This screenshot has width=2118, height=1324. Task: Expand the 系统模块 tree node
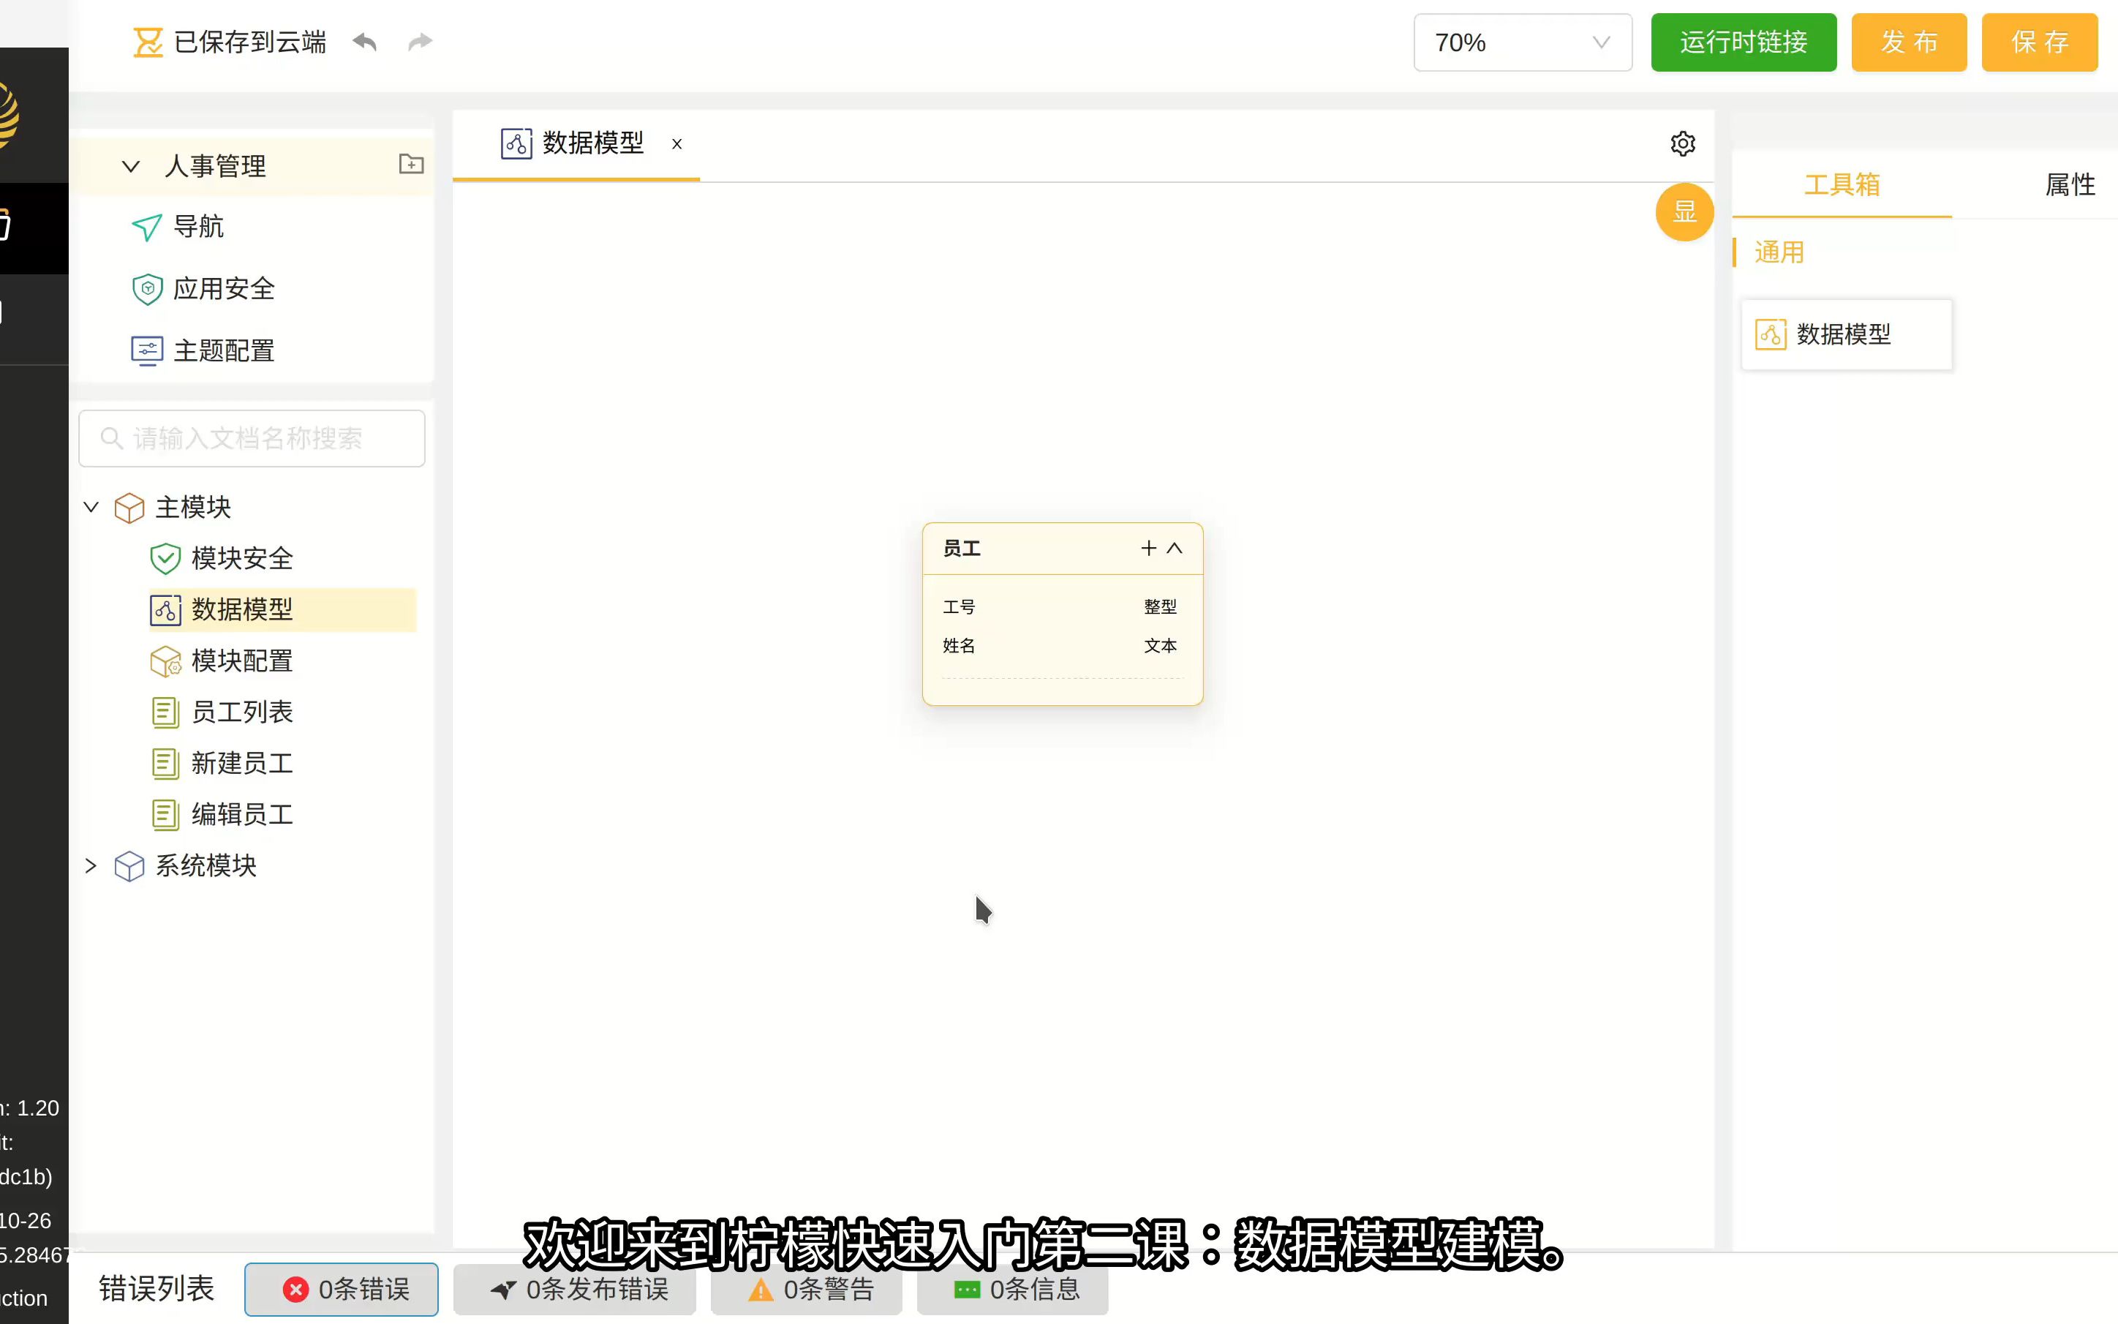pos(91,865)
